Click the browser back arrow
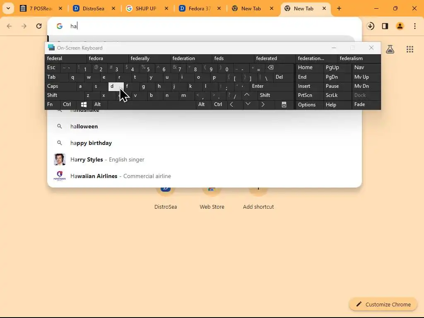 click(9, 26)
